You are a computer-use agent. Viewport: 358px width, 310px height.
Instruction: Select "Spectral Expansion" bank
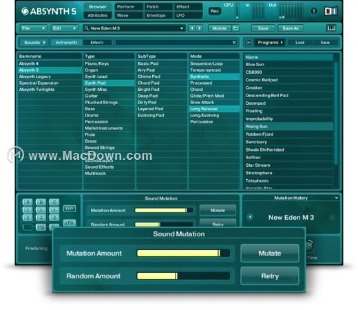(50, 83)
